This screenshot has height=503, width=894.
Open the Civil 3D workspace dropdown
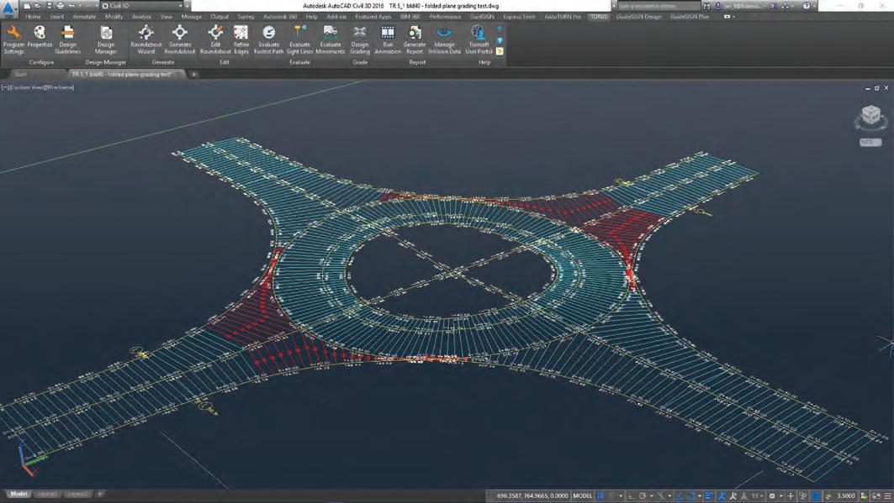click(142, 6)
